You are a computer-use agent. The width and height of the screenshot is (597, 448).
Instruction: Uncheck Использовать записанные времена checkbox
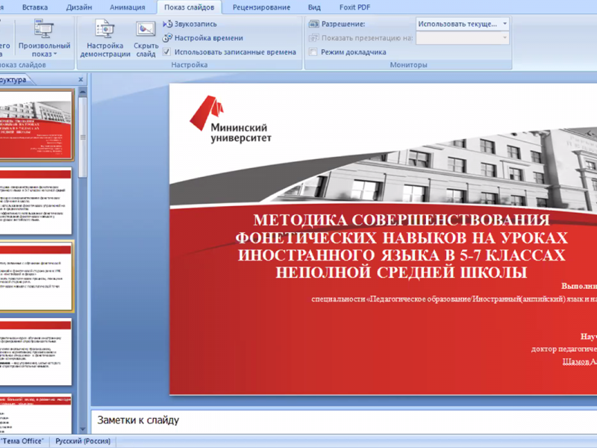coord(167,52)
